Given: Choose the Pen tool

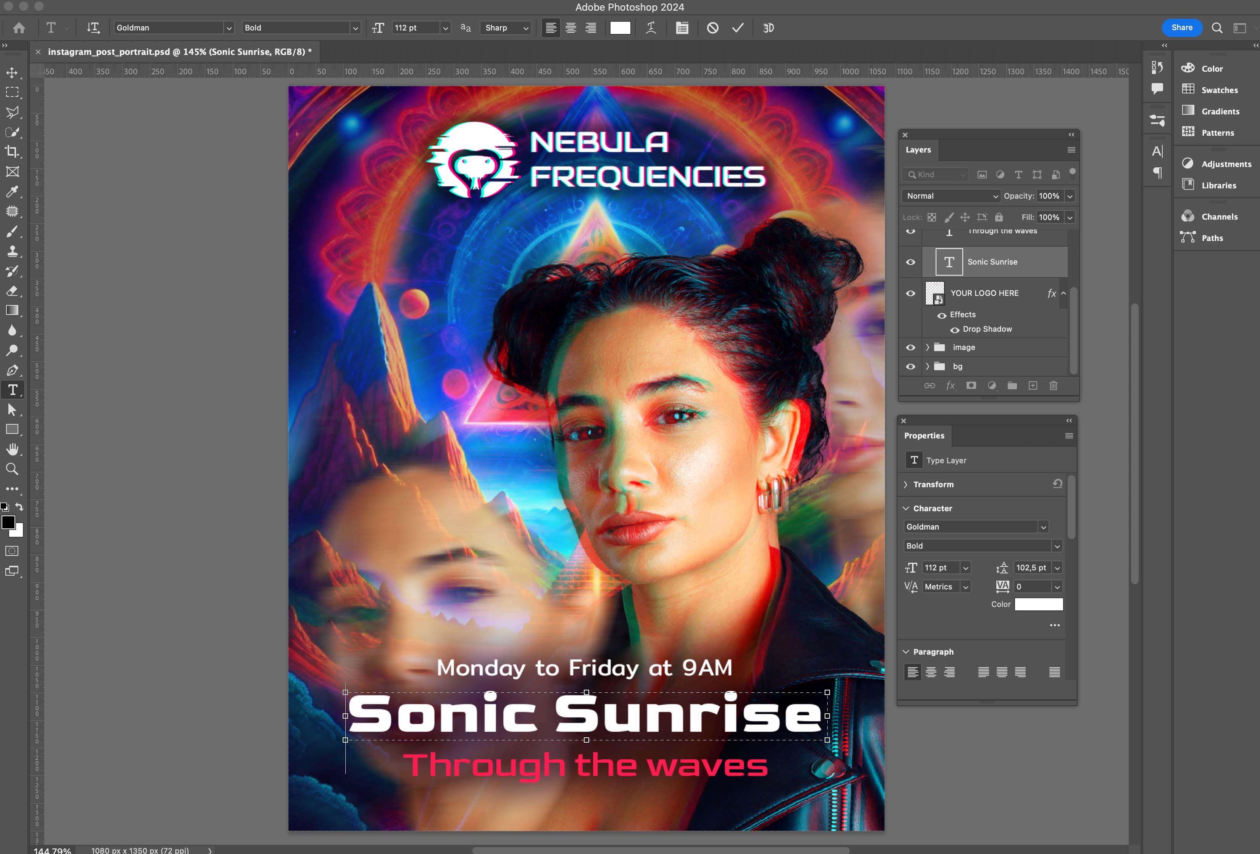Looking at the screenshot, I should click(12, 371).
